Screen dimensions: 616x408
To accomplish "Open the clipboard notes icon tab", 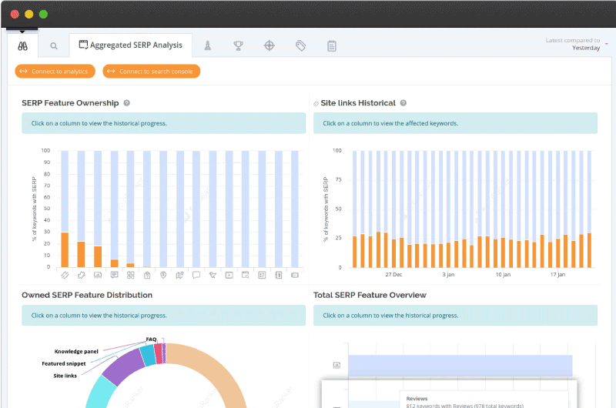I will (x=332, y=46).
